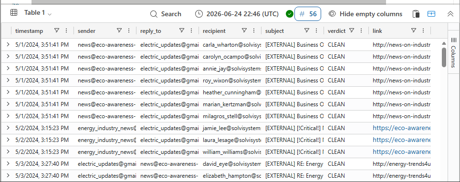
Task: Expand the jamie_lee row
Action: [x=8, y=128]
